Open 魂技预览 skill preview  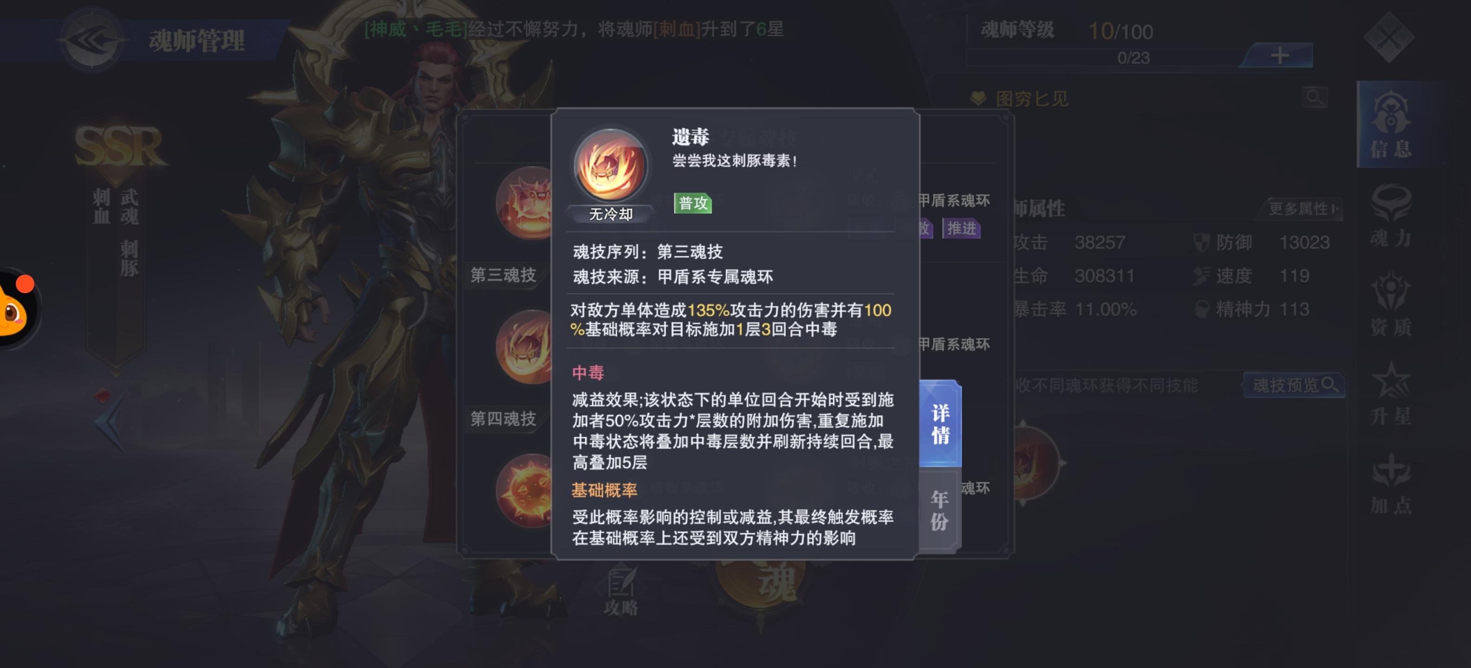(1294, 385)
